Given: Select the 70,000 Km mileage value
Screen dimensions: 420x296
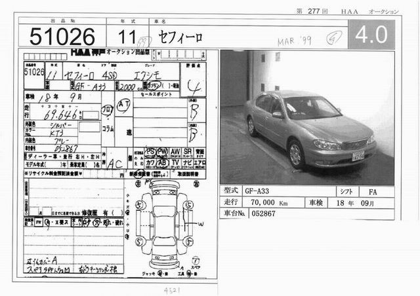Looking at the screenshot, I should pyautogui.click(x=269, y=202).
